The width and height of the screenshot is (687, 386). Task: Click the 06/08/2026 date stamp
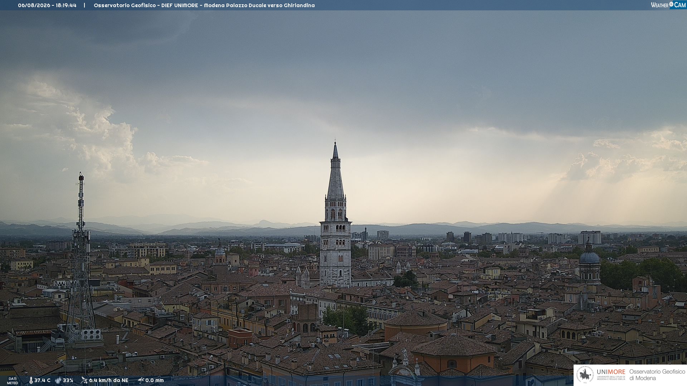coord(34,5)
